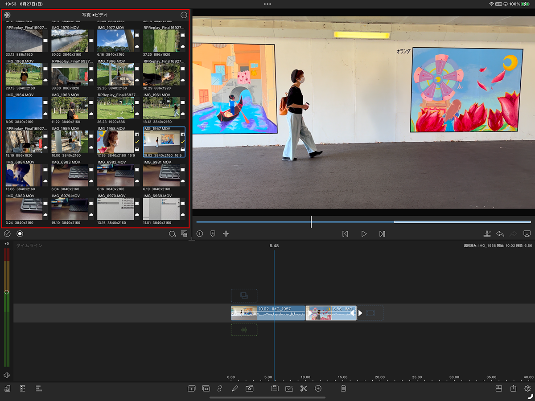
Task: Click the link/unlink clips chain icon
Action: pos(219,389)
